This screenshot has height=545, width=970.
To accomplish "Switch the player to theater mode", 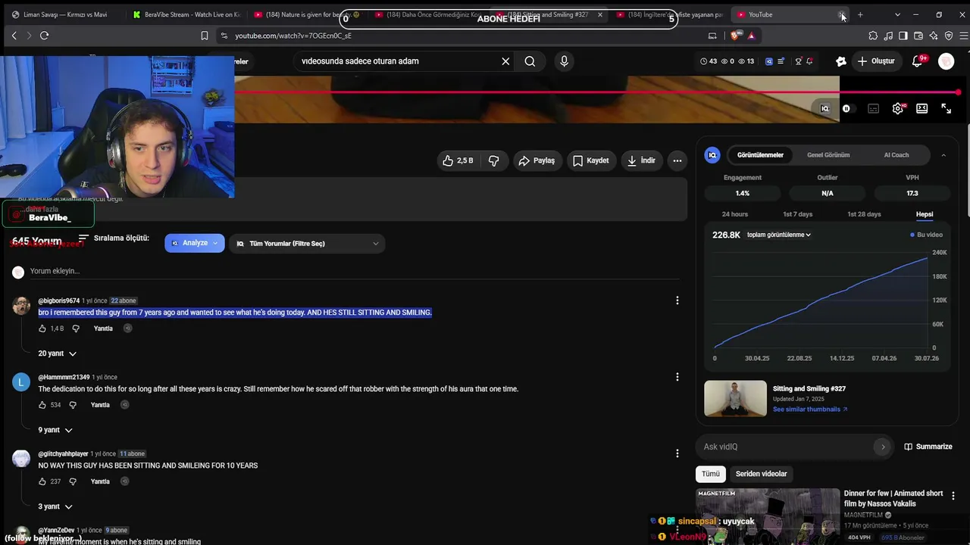I will tap(921, 108).
